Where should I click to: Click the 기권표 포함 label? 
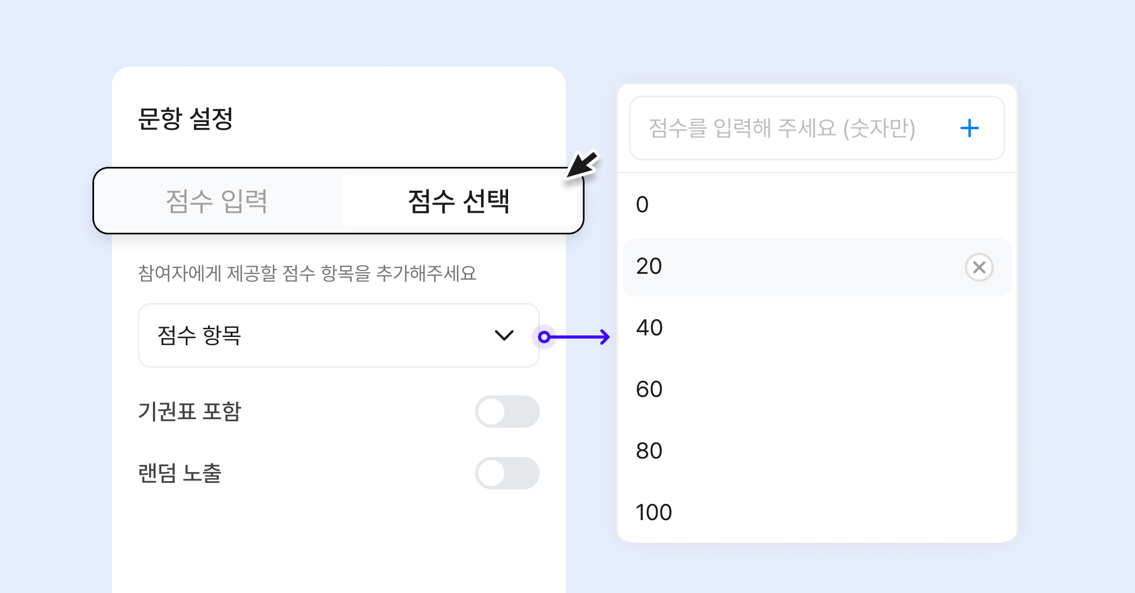coord(190,412)
